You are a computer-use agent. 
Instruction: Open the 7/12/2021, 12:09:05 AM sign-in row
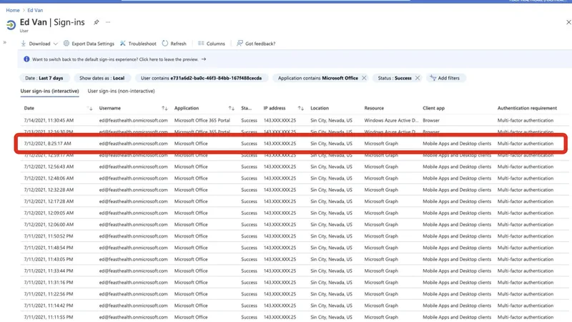coord(295,213)
